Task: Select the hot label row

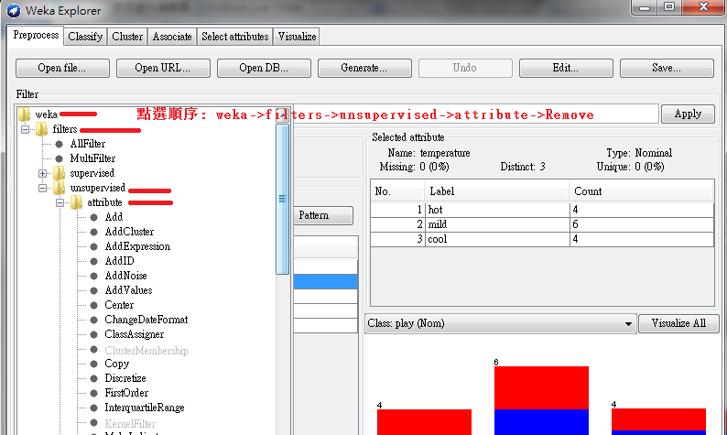Action: [542, 210]
